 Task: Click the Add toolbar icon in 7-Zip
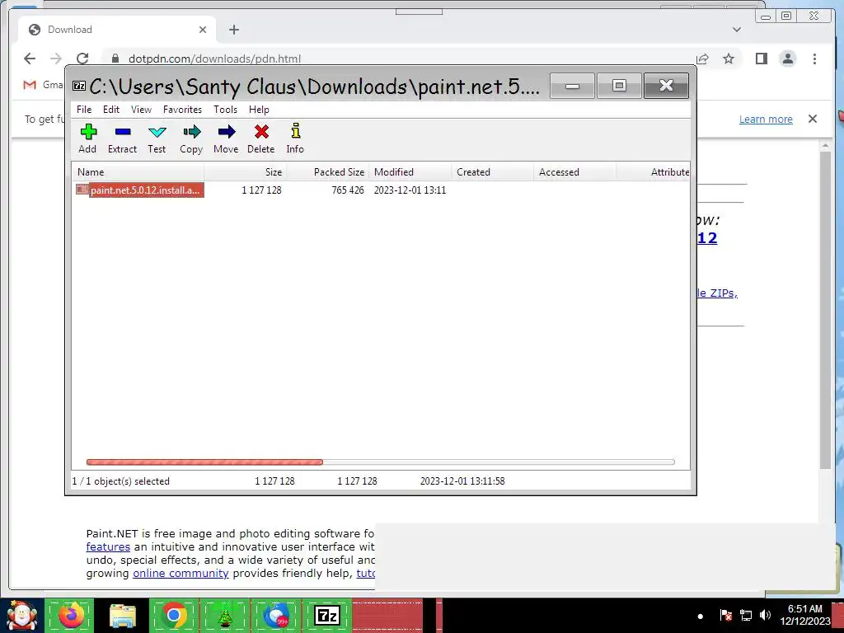pyautogui.click(x=87, y=138)
